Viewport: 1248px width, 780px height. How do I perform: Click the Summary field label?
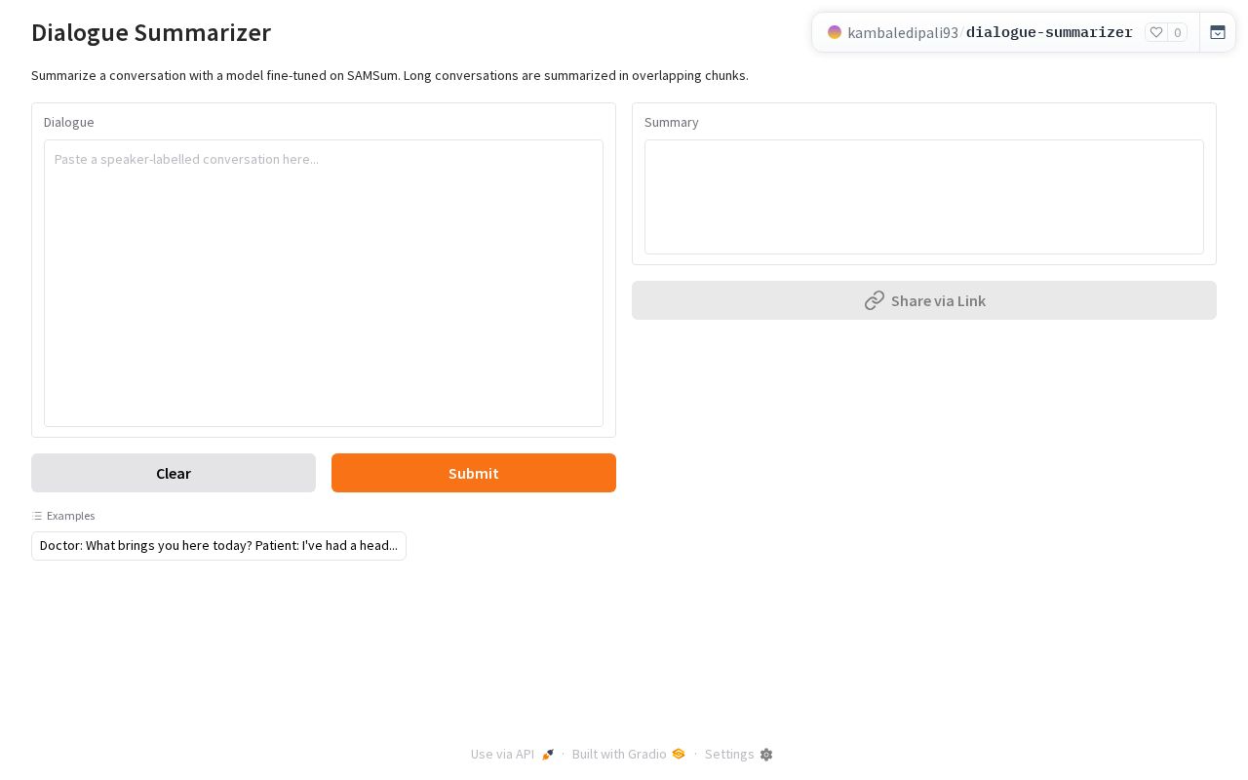point(672,122)
